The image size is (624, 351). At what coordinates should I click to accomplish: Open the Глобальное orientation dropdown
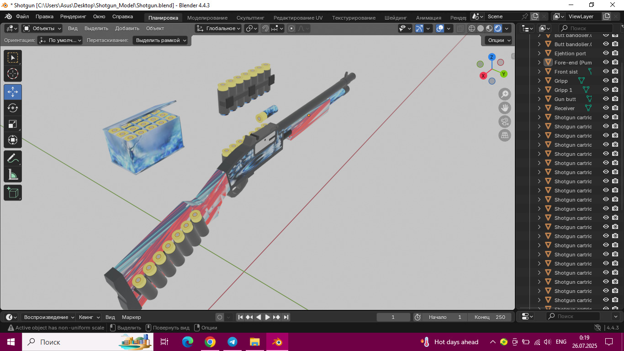click(218, 28)
